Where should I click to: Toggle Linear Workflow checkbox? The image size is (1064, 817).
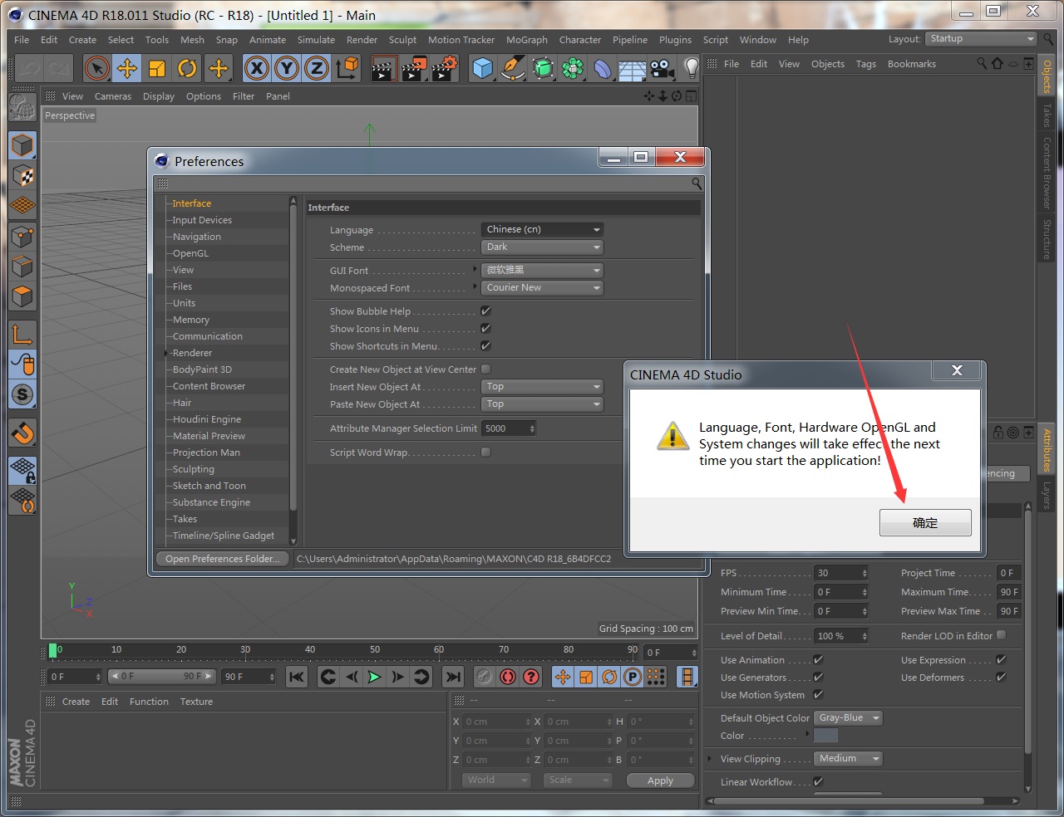(x=818, y=781)
